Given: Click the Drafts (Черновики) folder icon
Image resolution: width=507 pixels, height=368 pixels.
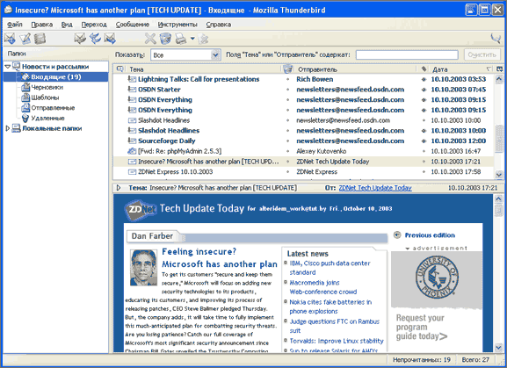Looking at the screenshot, I should [x=25, y=87].
